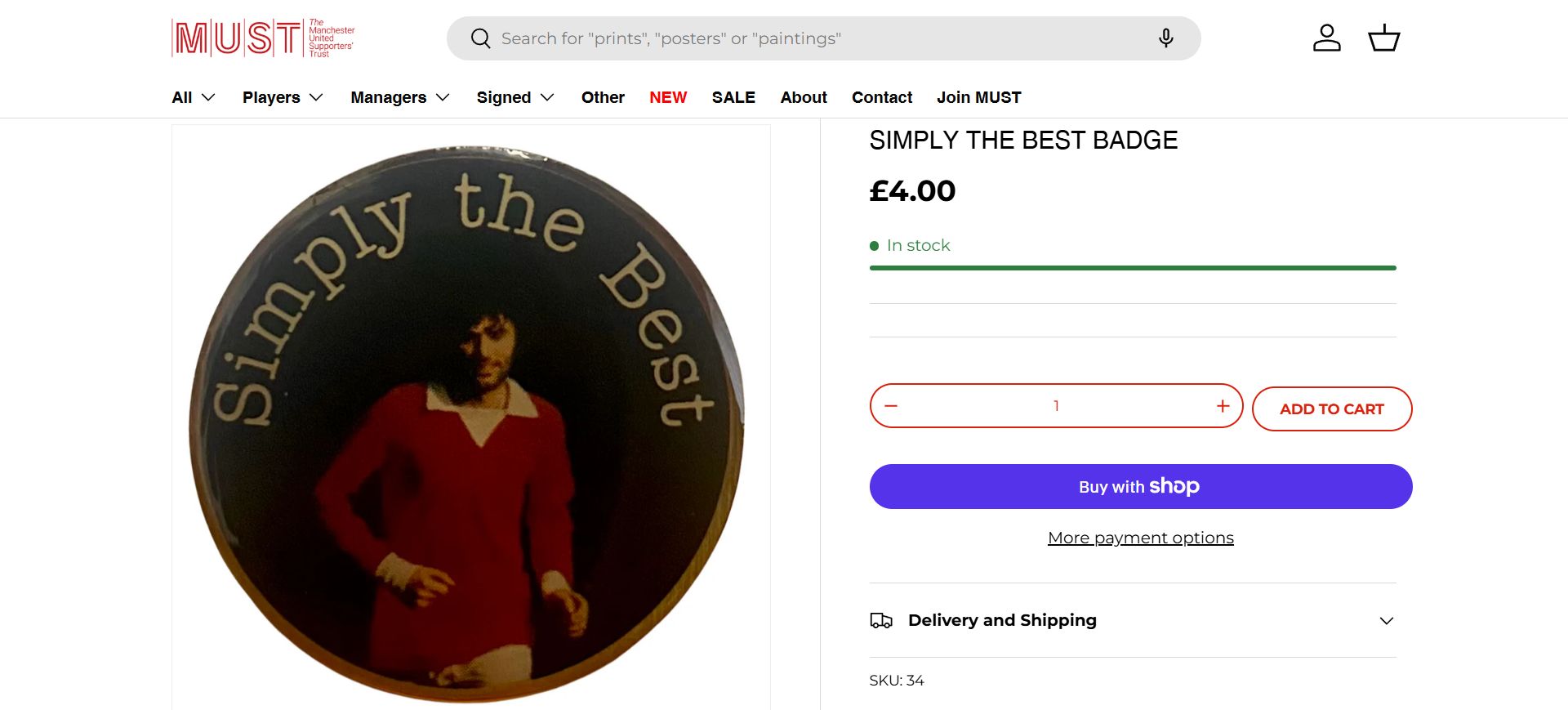1568x710 pixels.
Task: Expand the Players menu dropdown
Action: tap(283, 97)
